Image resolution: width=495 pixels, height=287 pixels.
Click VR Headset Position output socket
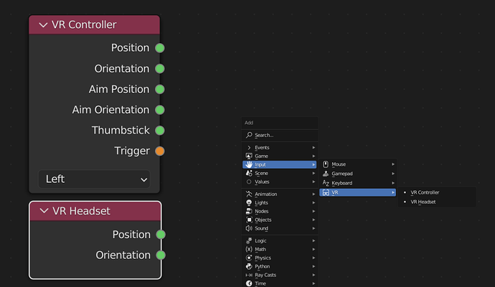click(161, 235)
